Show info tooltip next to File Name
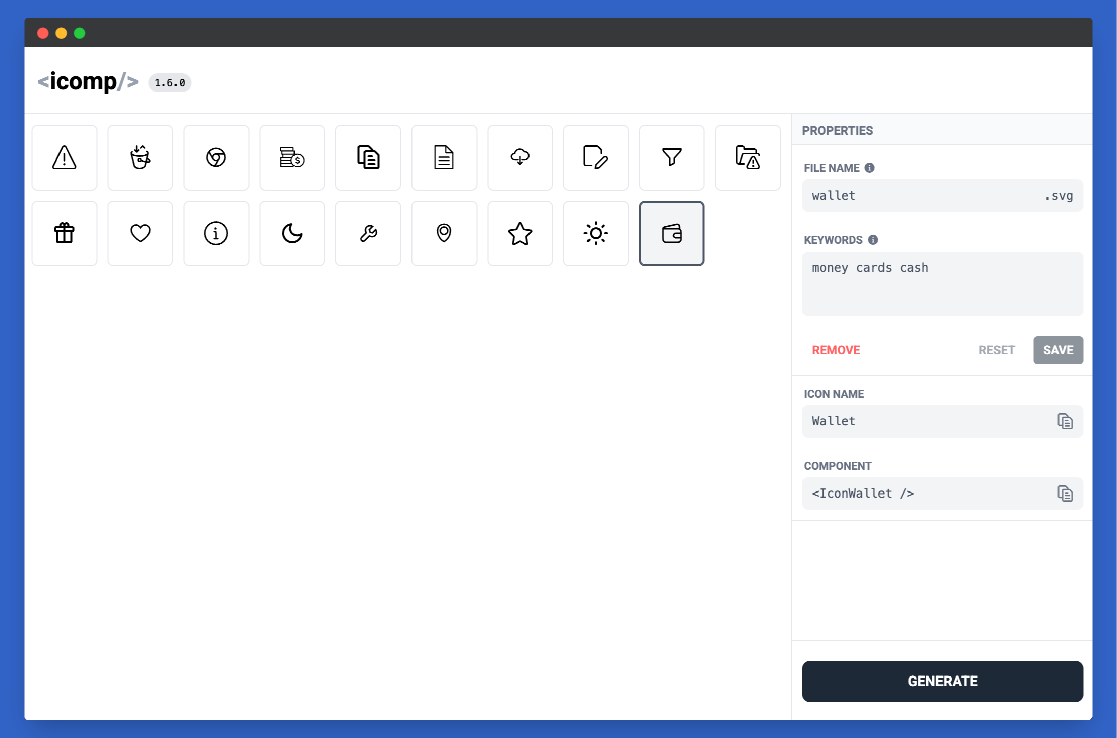Image resolution: width=1117 pixels, height=738 pixels. point(869,168)
